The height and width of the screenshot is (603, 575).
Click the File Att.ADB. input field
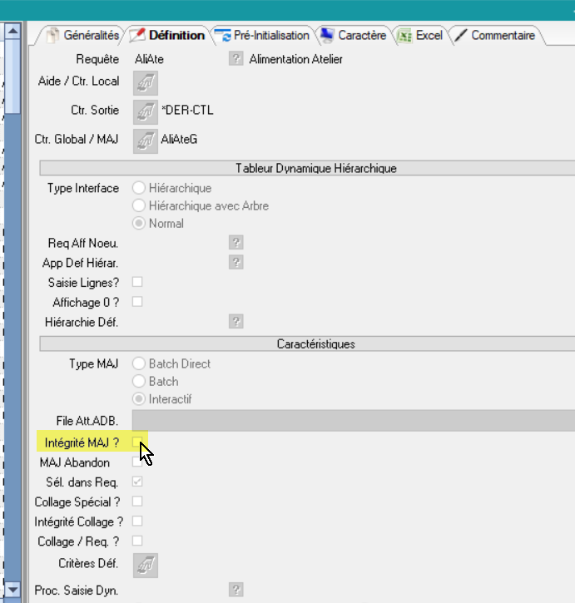pos(349,421)
